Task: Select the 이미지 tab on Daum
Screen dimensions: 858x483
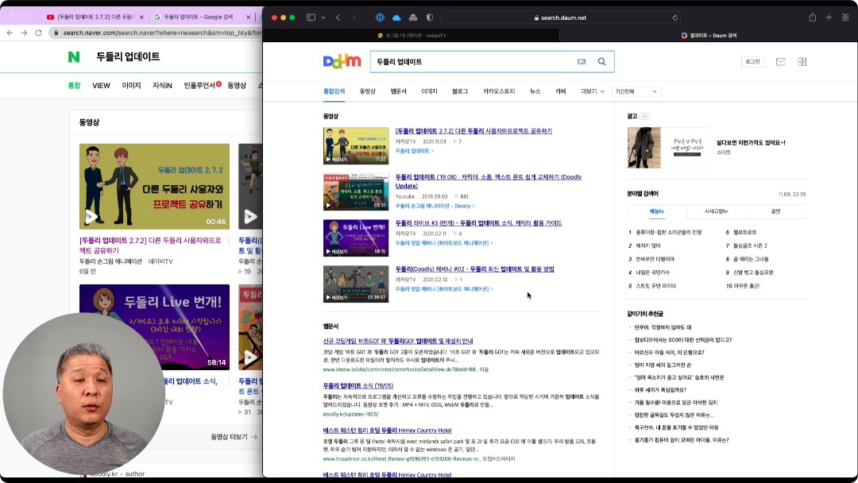Action: 429,91
